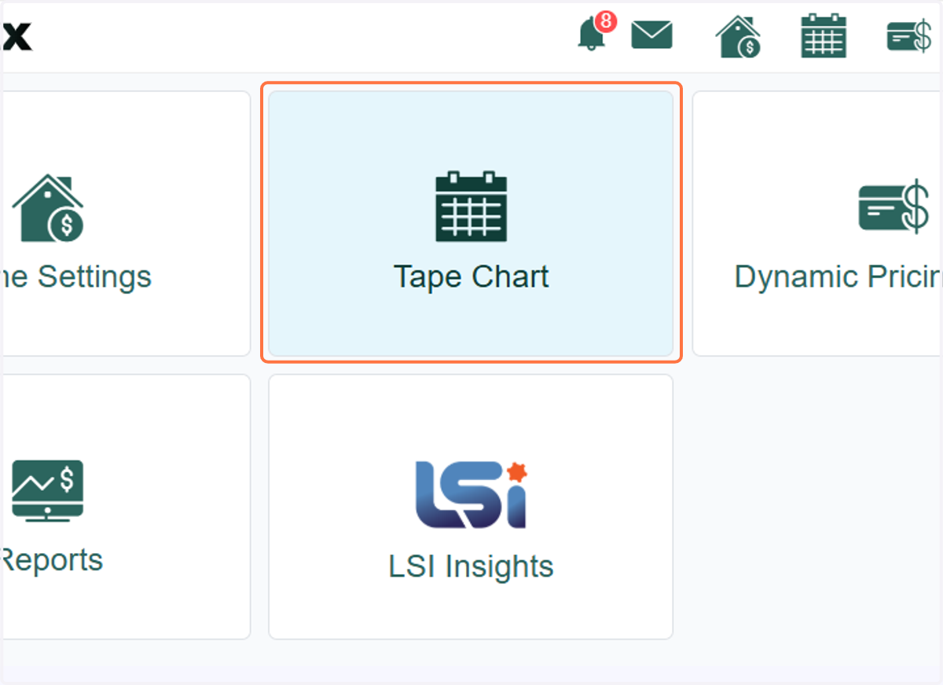This screenshot has width=943, height=685.
Task: Click the monitor chart icon in Reports card
Action: (48, 491)
